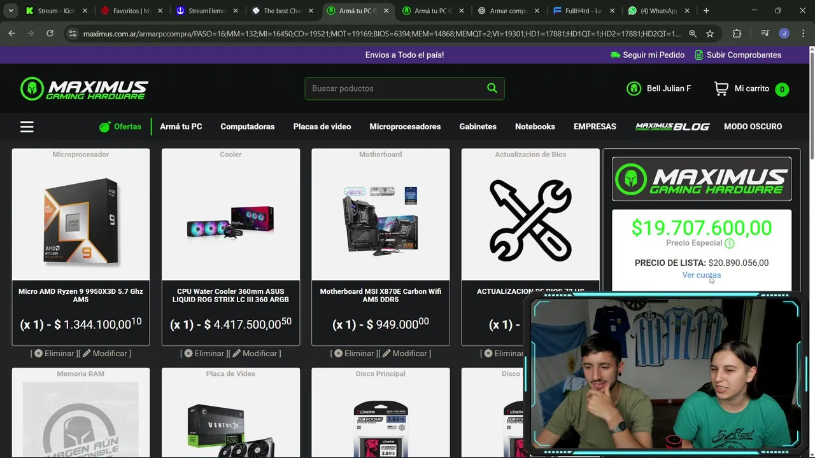Switch to The best Chat tab
This screenshot has height=458, width=815.
[x=281, y=11]
